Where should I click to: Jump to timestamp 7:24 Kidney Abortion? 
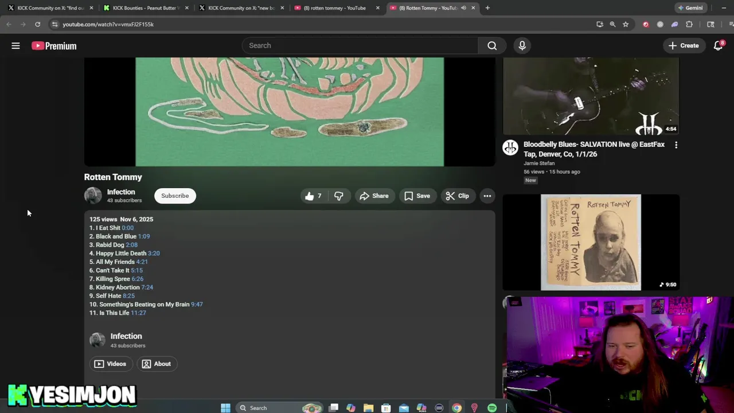coord(147,287)
